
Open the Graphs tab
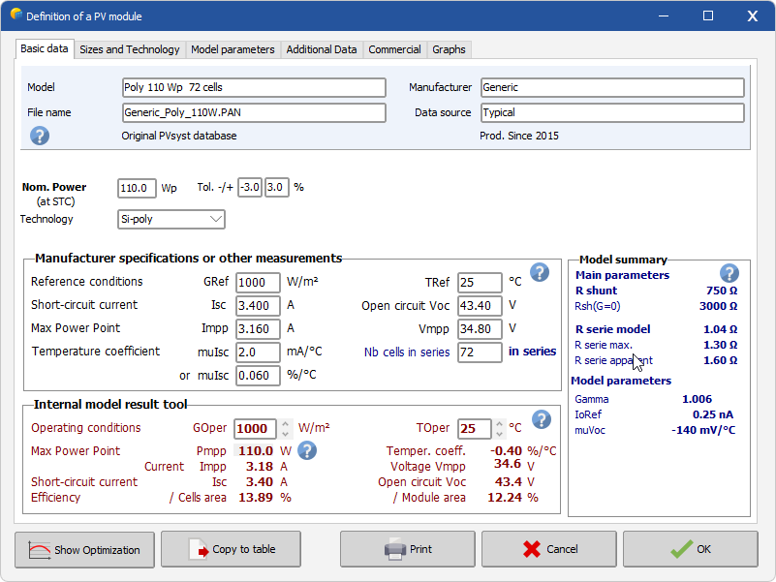click(x=449, y=48)
